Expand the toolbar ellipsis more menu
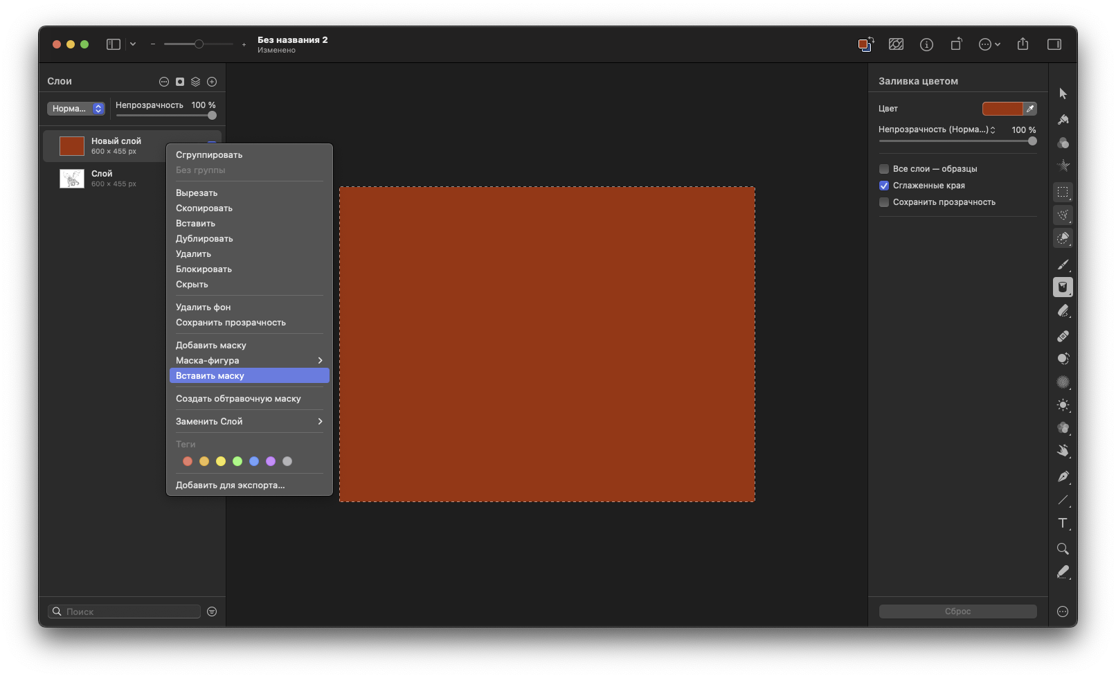Screen dimensions: 1116x678 [989, 44]
